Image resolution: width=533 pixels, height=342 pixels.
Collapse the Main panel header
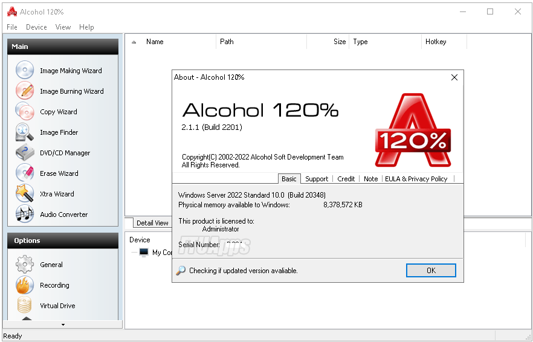click(63, 47)
